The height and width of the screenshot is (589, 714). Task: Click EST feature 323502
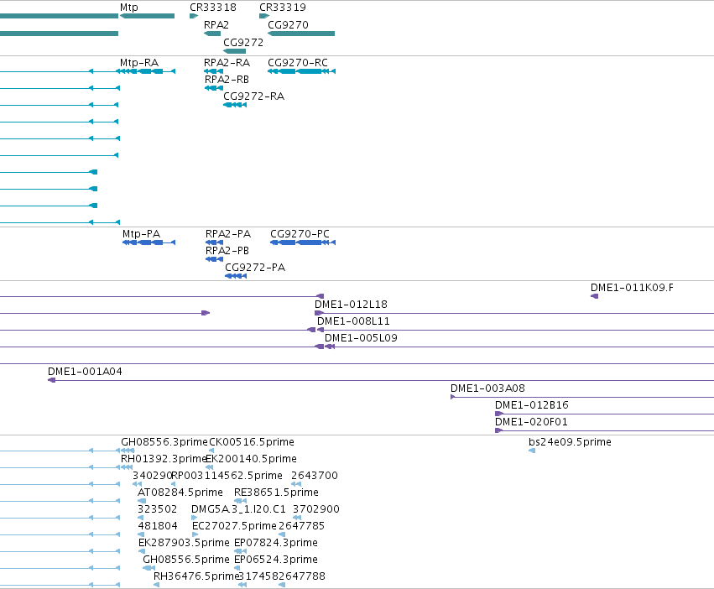pyautogui.click(x=140, y=518)
